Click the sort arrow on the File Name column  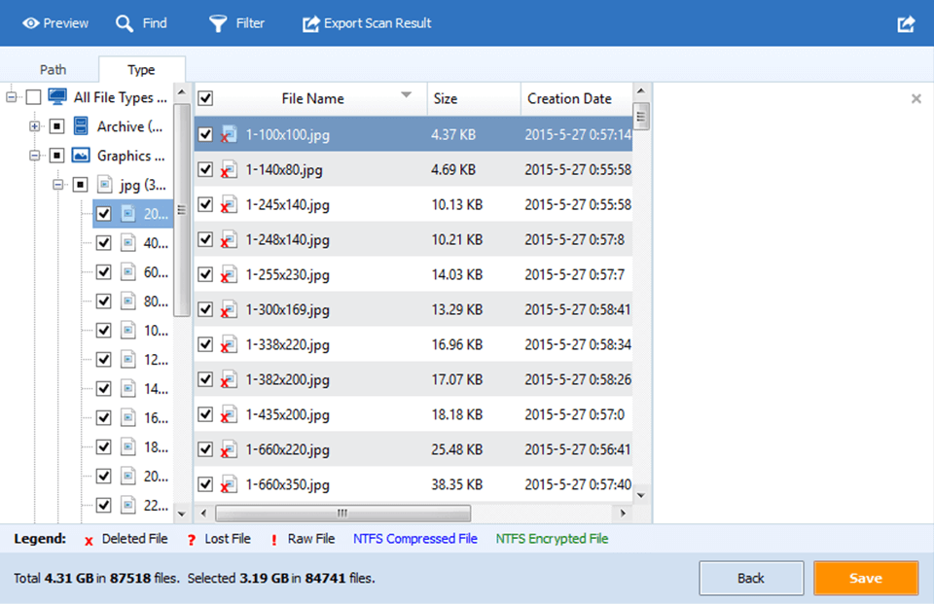[x=408, y=97]
